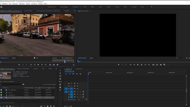Screen dimensions: 190x107
Task: Open Source monitor playback resolution dropdown
Action: 56,58
